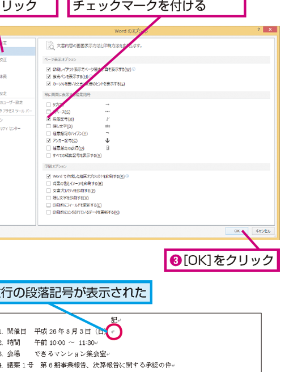306x372 pixels.
Task: Toggle the 段落記号(M) checkbox
Action: (x=49, y=119)
